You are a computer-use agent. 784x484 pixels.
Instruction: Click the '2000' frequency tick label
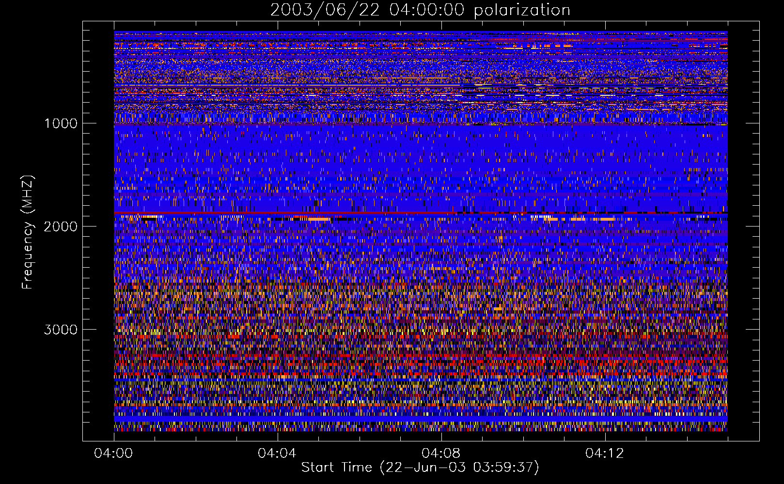(x=61, y=227)
